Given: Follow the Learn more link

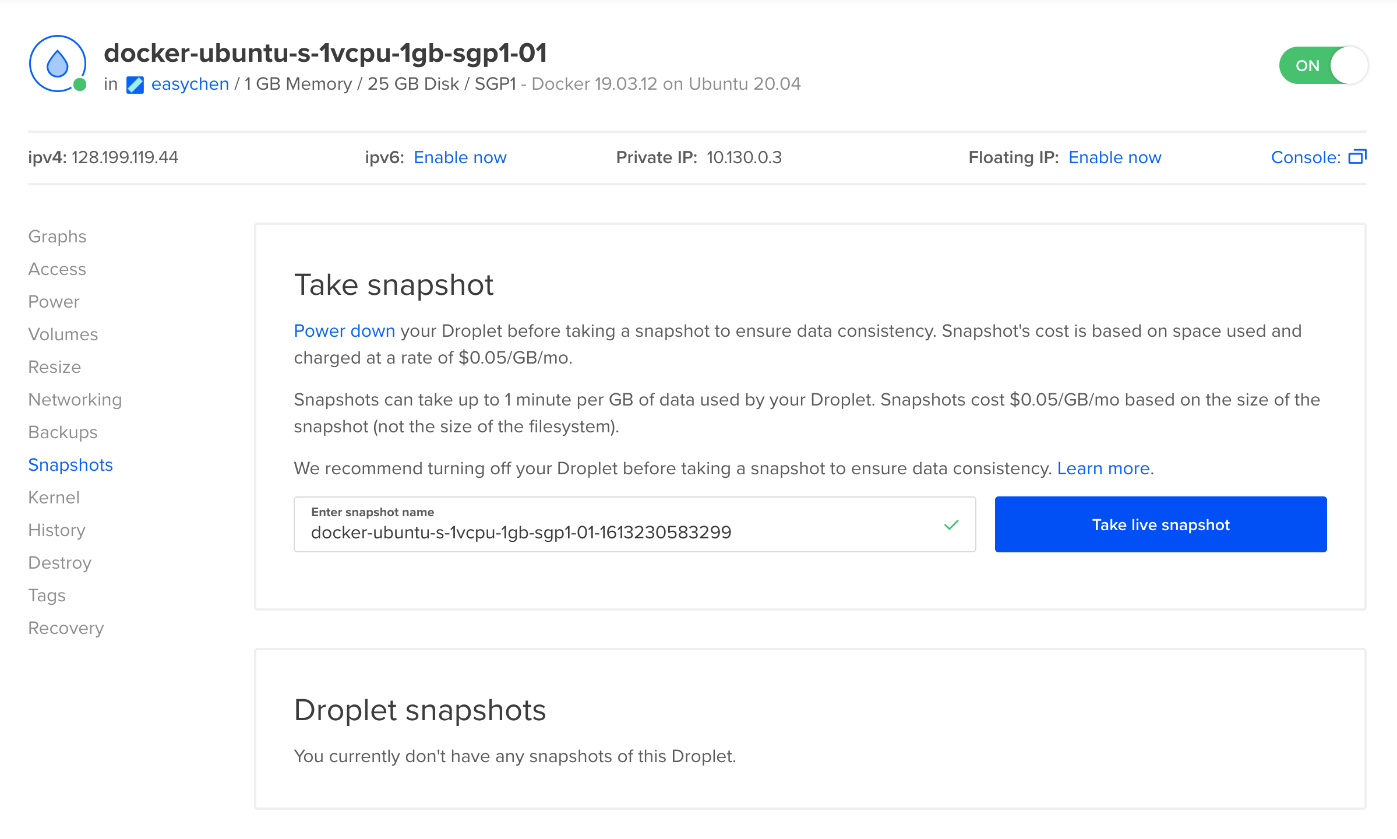Looking at the screenshot, I should 1103,468.
